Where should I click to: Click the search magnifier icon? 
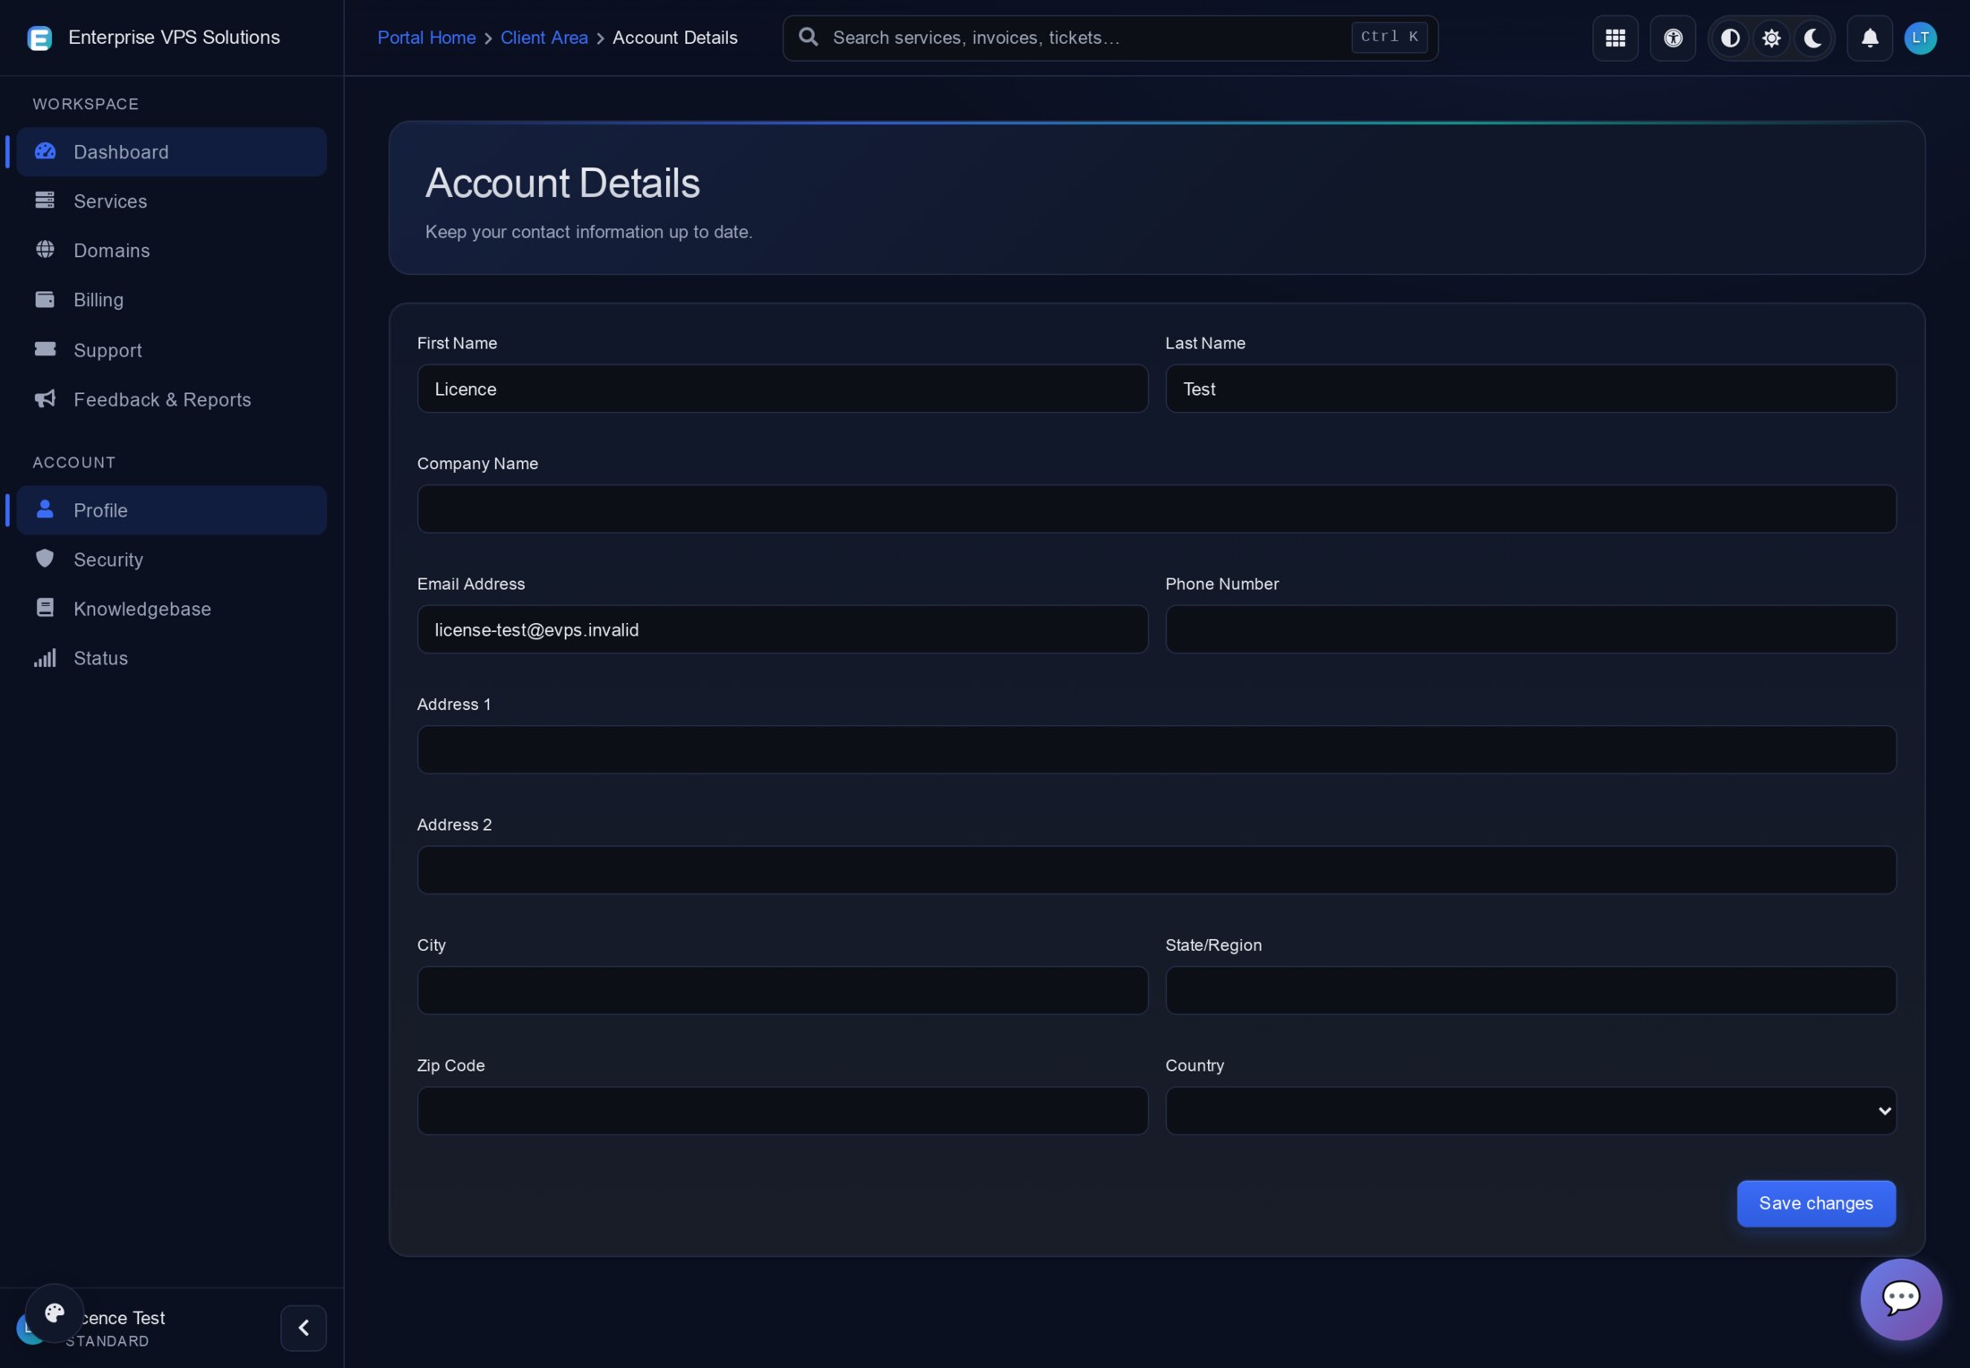[808, 37]
